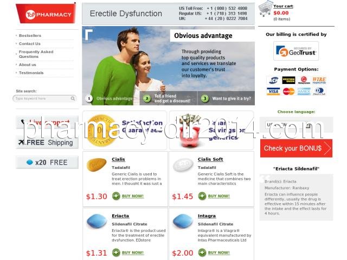Click the x20 FREE banner button

47,162
